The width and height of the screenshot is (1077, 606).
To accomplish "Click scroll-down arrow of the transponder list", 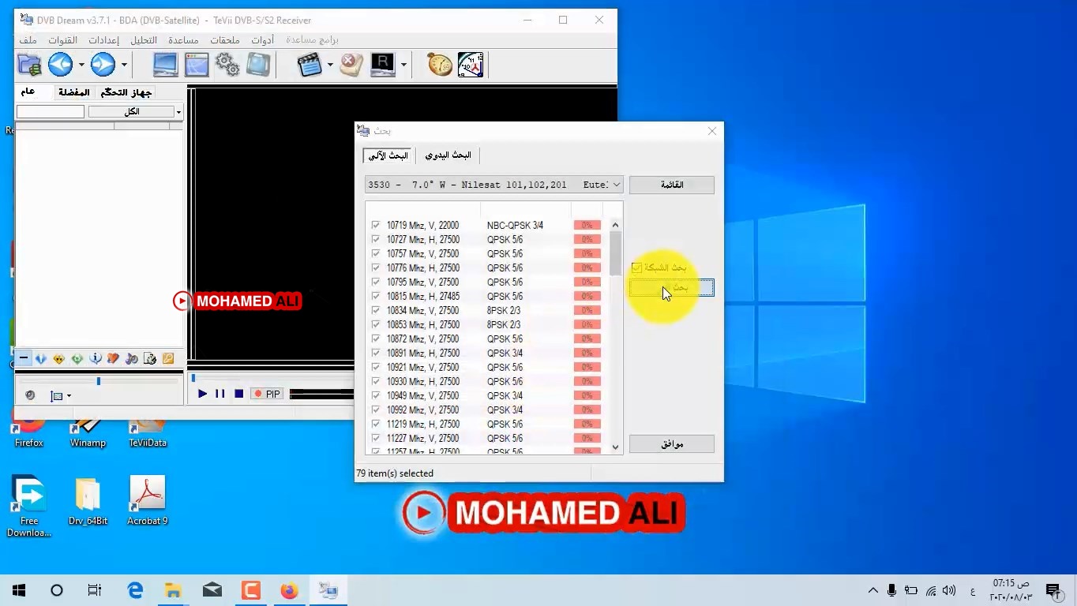I will tap(616, 447).
